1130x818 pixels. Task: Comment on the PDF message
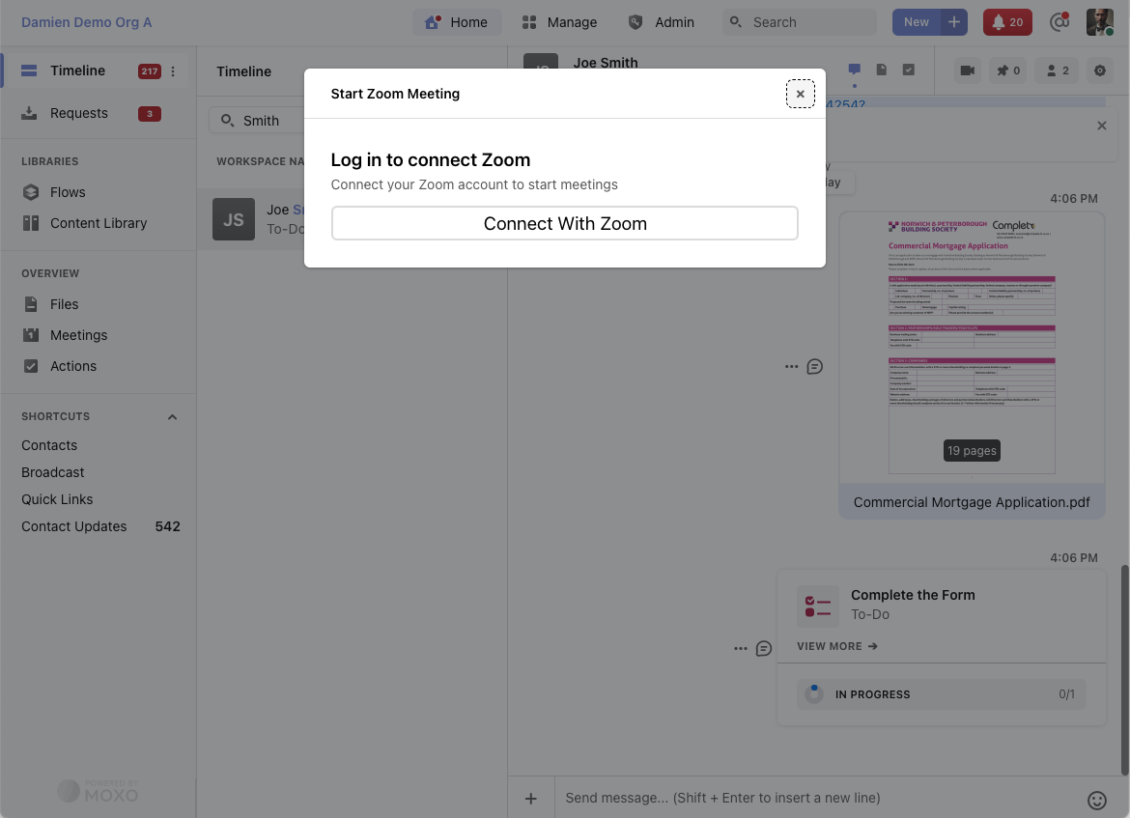[814, 367]
